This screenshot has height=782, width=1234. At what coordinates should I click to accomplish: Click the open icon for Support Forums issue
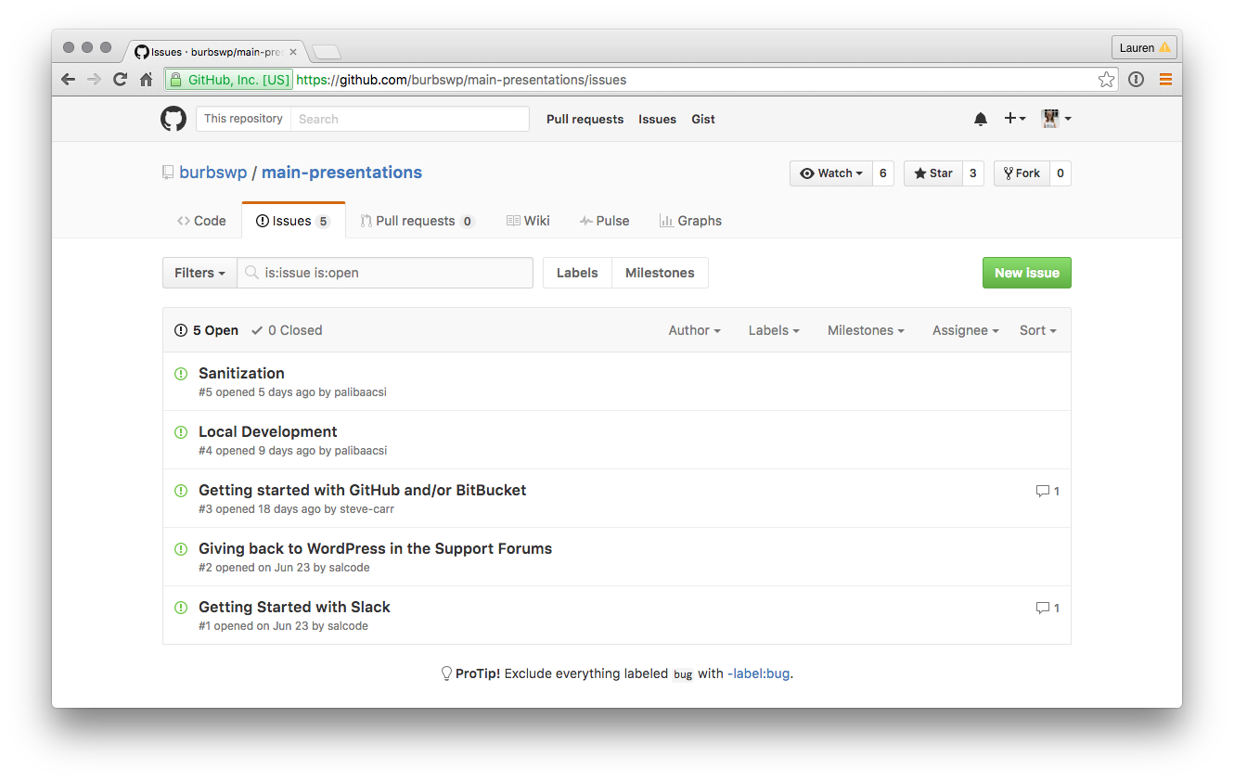click(181, 549)
